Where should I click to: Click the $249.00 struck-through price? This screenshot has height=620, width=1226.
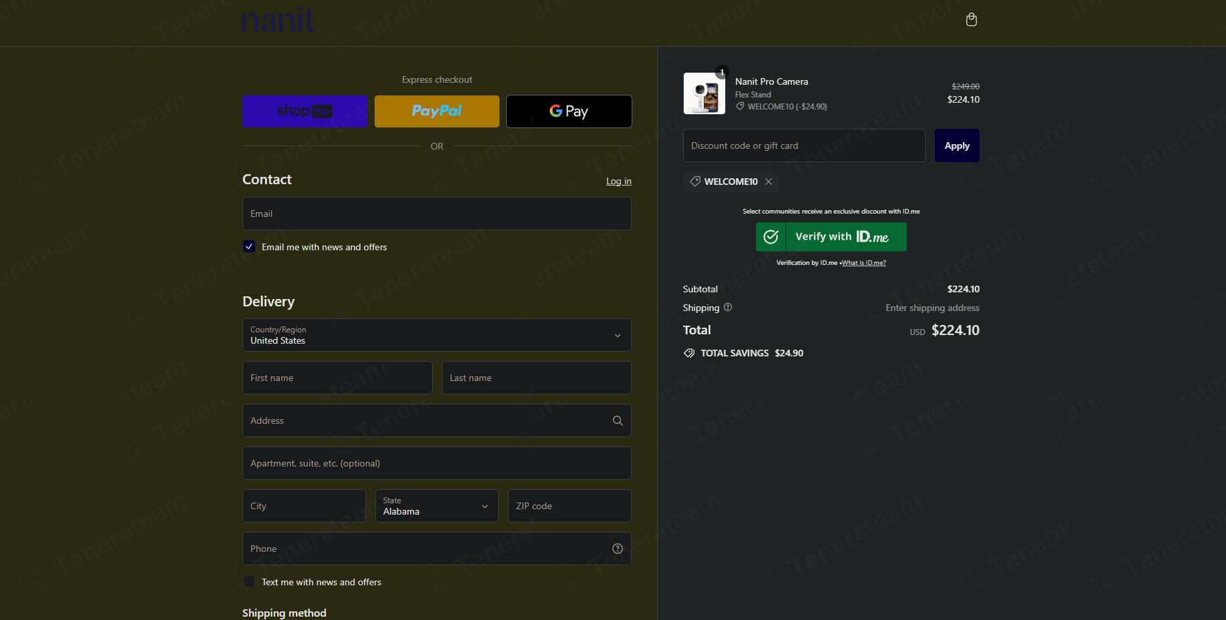pos(966,86)
